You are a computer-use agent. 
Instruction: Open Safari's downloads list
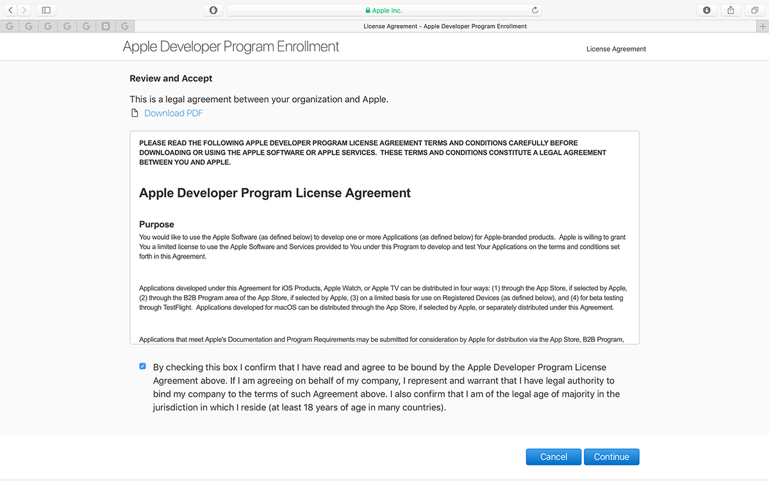pos(706,10)
